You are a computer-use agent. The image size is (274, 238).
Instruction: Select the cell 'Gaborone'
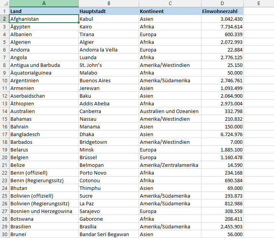(109, 219)
